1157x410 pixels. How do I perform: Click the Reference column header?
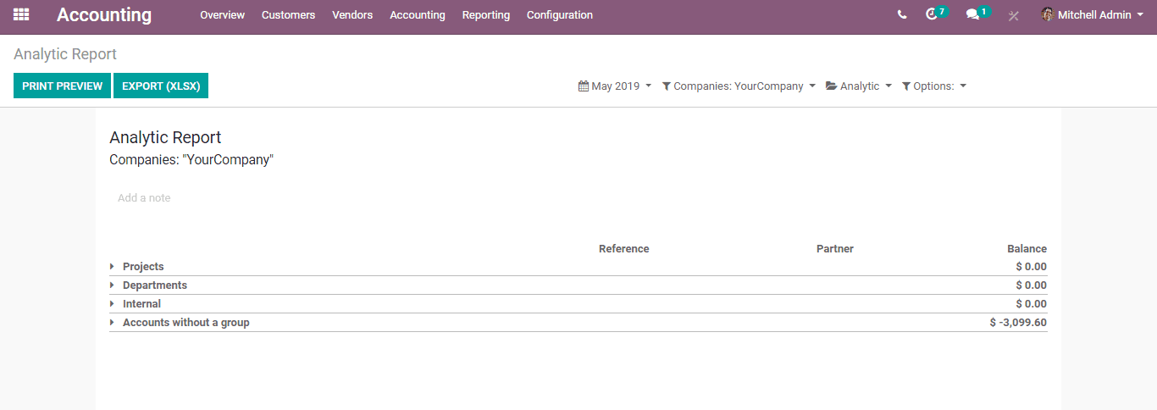pyautogui.click(x=623, y=249)
